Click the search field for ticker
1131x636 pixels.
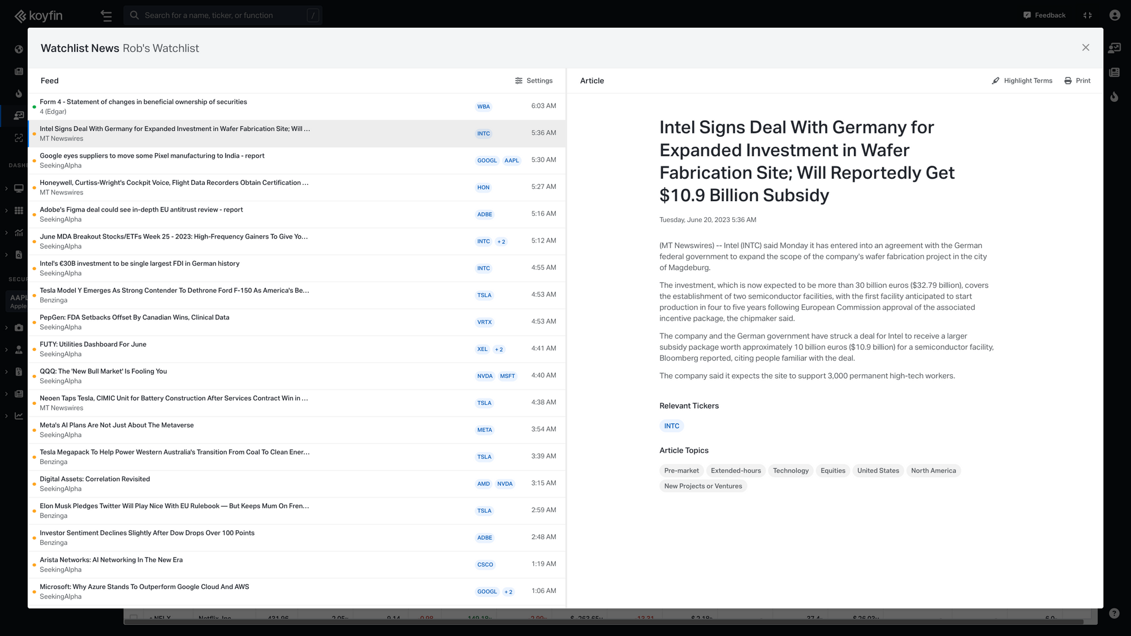223,15
